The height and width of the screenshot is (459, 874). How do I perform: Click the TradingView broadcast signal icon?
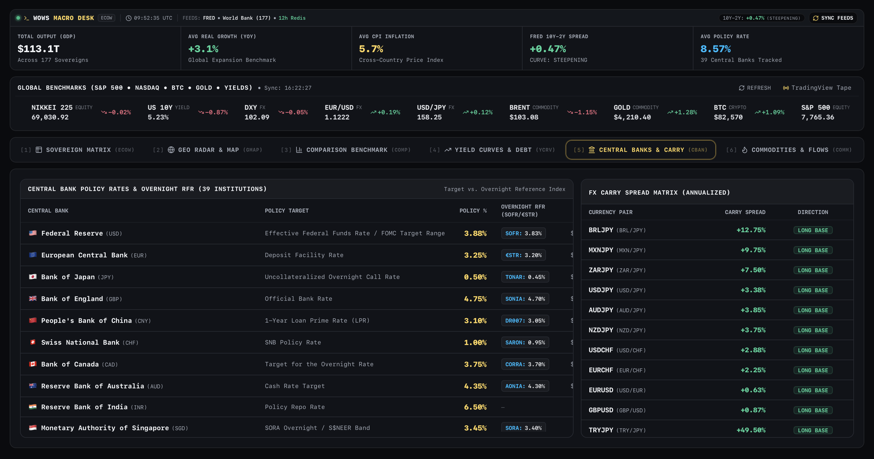tap(786, 88)
